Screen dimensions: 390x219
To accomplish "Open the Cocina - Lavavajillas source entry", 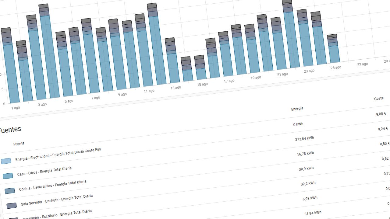I will [x=53, y=186].
